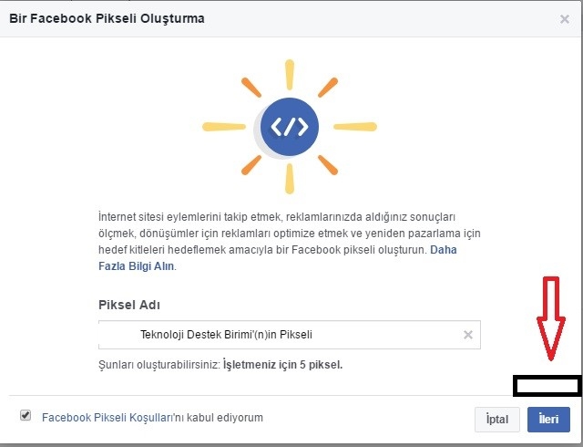Image resolution: width=583 pixels, height=447 pixels.
Task: Click the bottom yellow ray below the pixel icon
Action: click(290, 179)
